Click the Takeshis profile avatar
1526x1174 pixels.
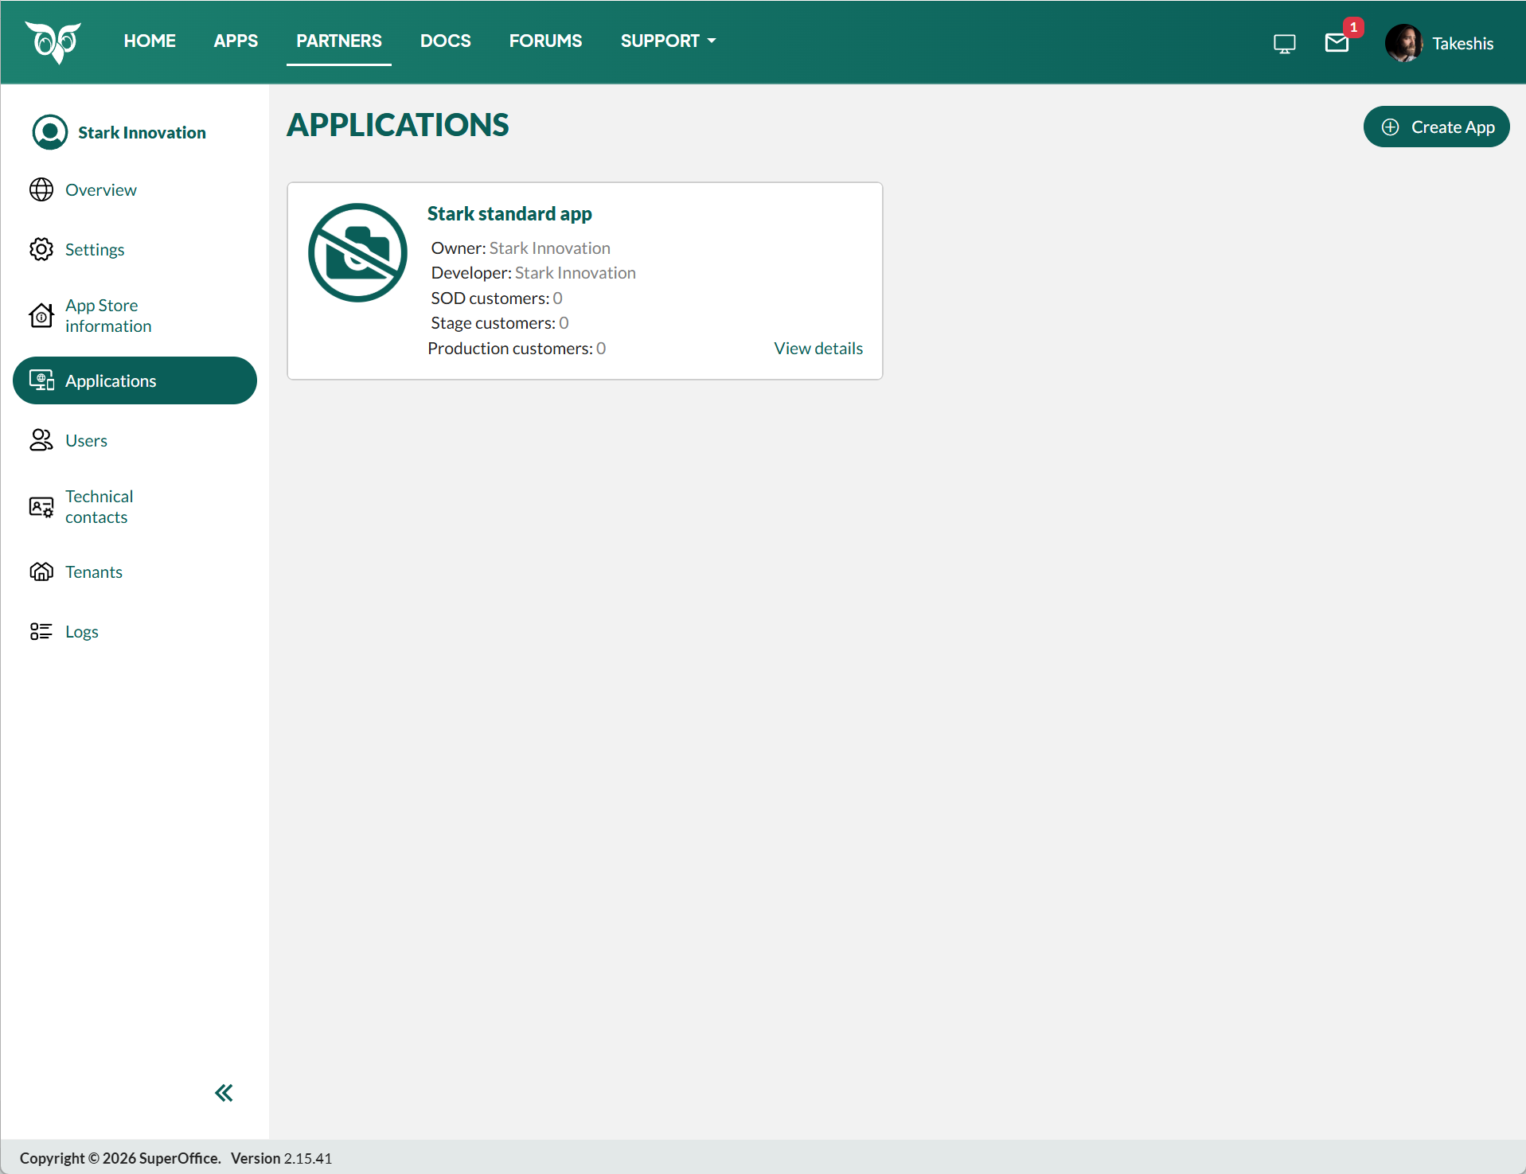point(1404,43)
